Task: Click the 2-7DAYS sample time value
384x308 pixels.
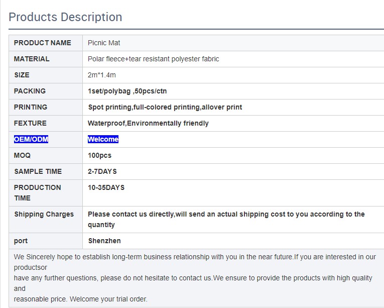Action: (102, 171)
